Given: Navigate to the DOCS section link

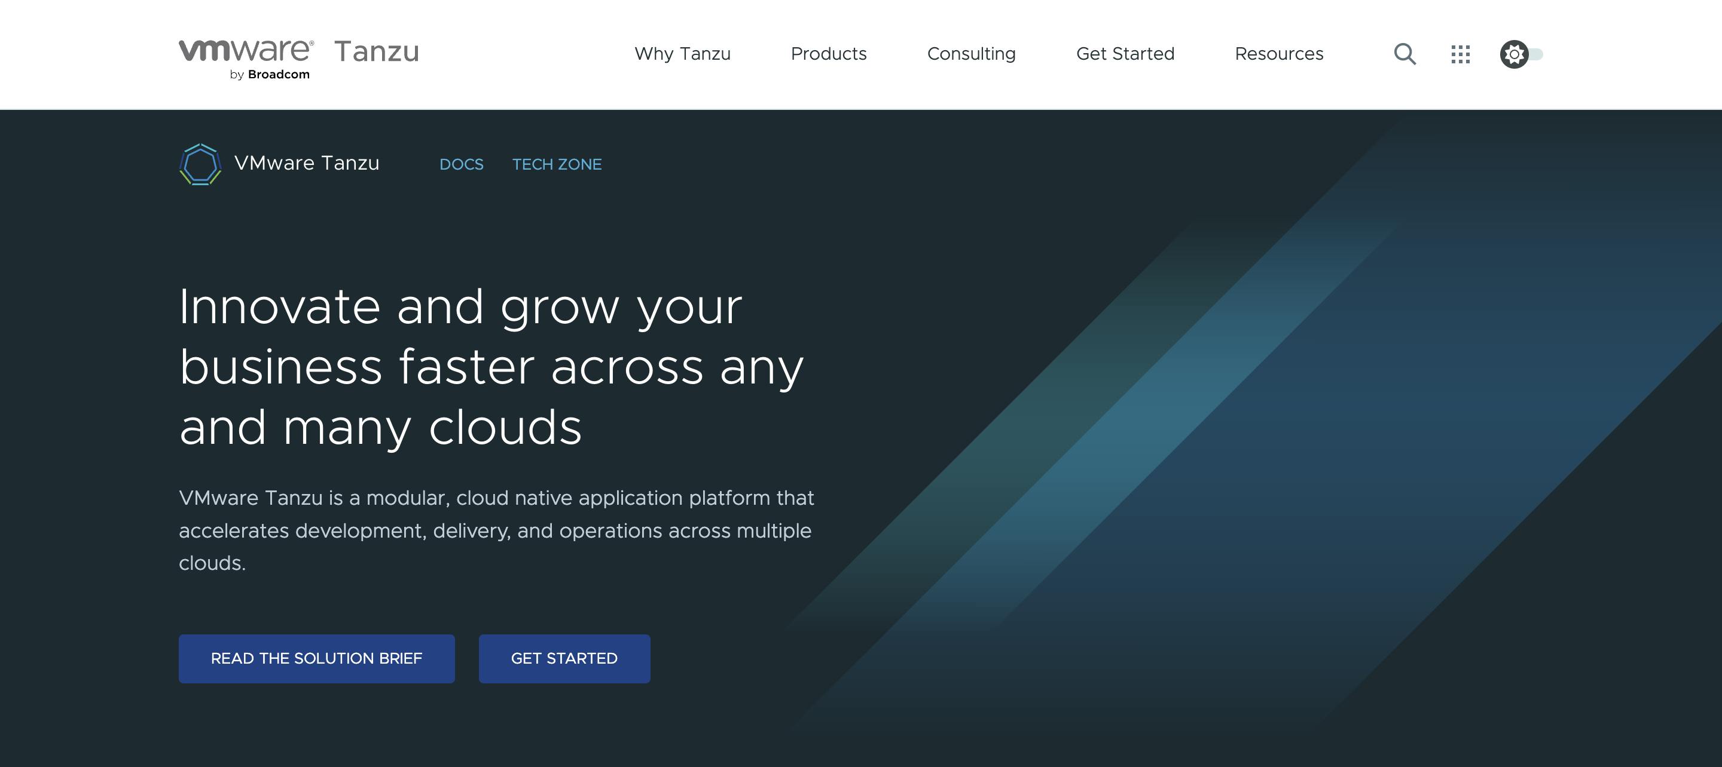Looking at the screenshot, I should pos(460,164).
